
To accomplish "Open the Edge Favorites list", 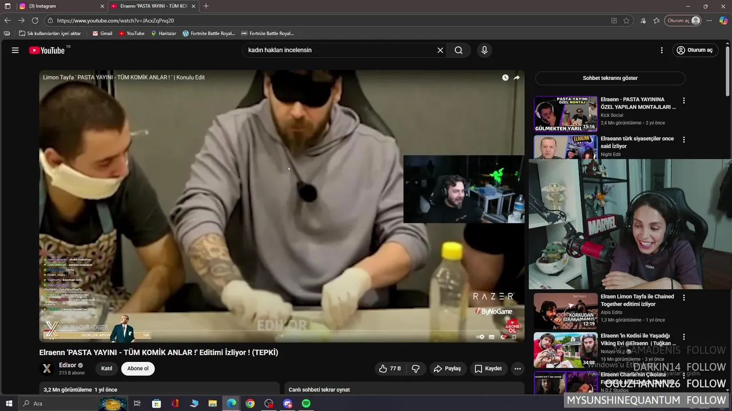I will [657, 21].
